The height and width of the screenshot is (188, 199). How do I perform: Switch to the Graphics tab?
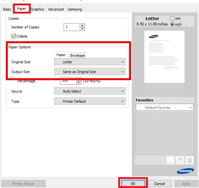37,9
